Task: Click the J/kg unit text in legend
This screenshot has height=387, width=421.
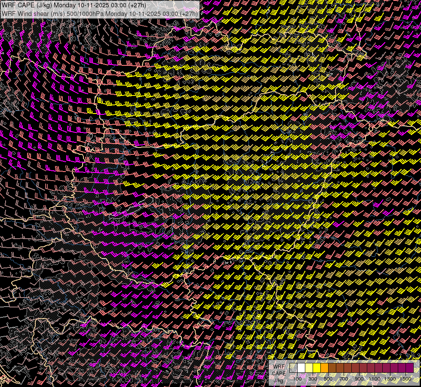Action: [x=279, y=380]
